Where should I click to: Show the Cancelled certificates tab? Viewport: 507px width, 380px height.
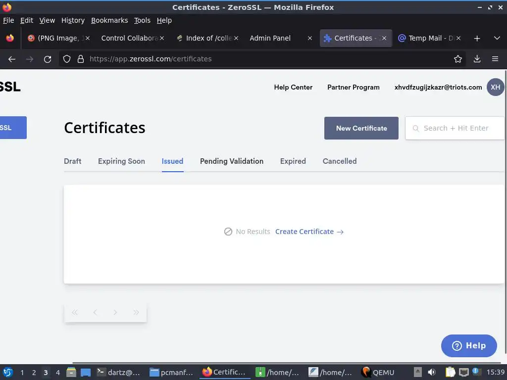click(340, 161)
